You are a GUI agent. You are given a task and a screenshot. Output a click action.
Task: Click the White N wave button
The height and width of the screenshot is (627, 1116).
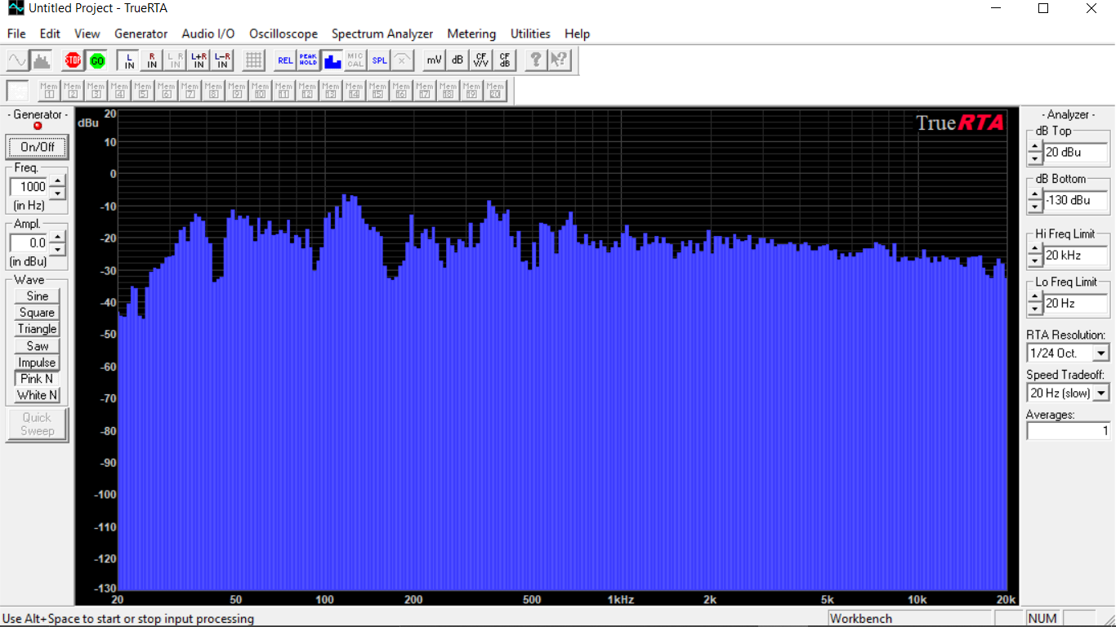[x=37, y=395]
